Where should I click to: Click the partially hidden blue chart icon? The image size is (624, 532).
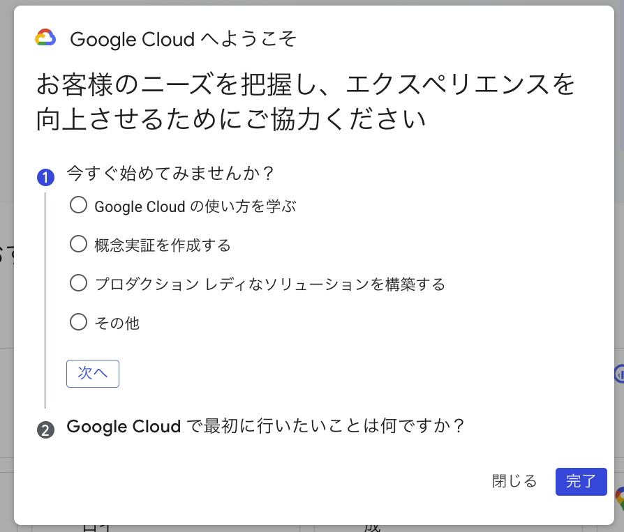click(x=619, y=374)
